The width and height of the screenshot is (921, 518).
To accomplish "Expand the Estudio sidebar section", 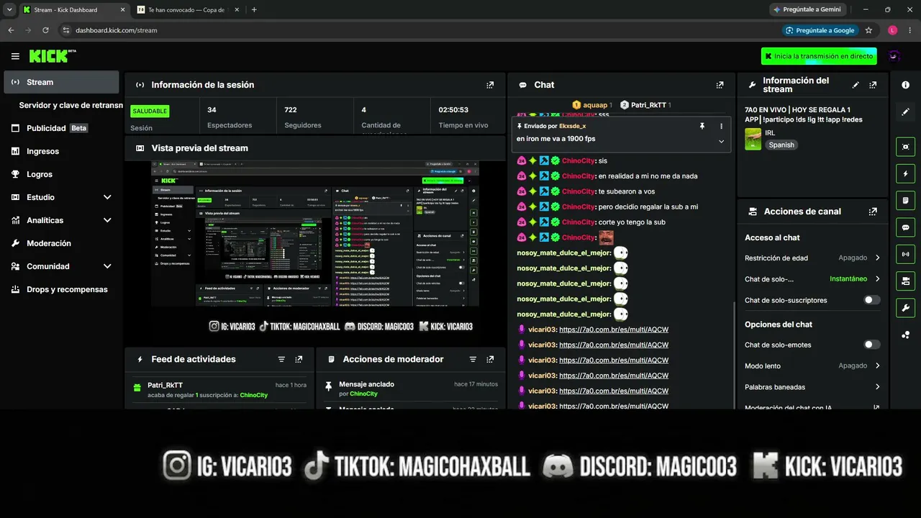I will click(107, 197).
